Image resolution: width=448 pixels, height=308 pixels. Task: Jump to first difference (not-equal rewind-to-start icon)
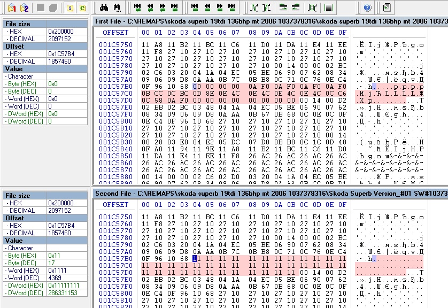pos(137,7)
